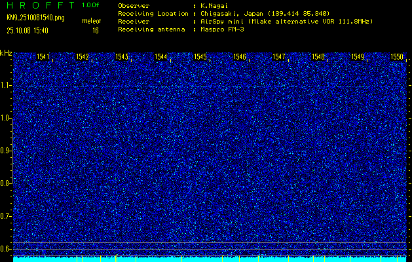Click the 0.6 frequency axis label
412x262 pixels.
(6, 248)
